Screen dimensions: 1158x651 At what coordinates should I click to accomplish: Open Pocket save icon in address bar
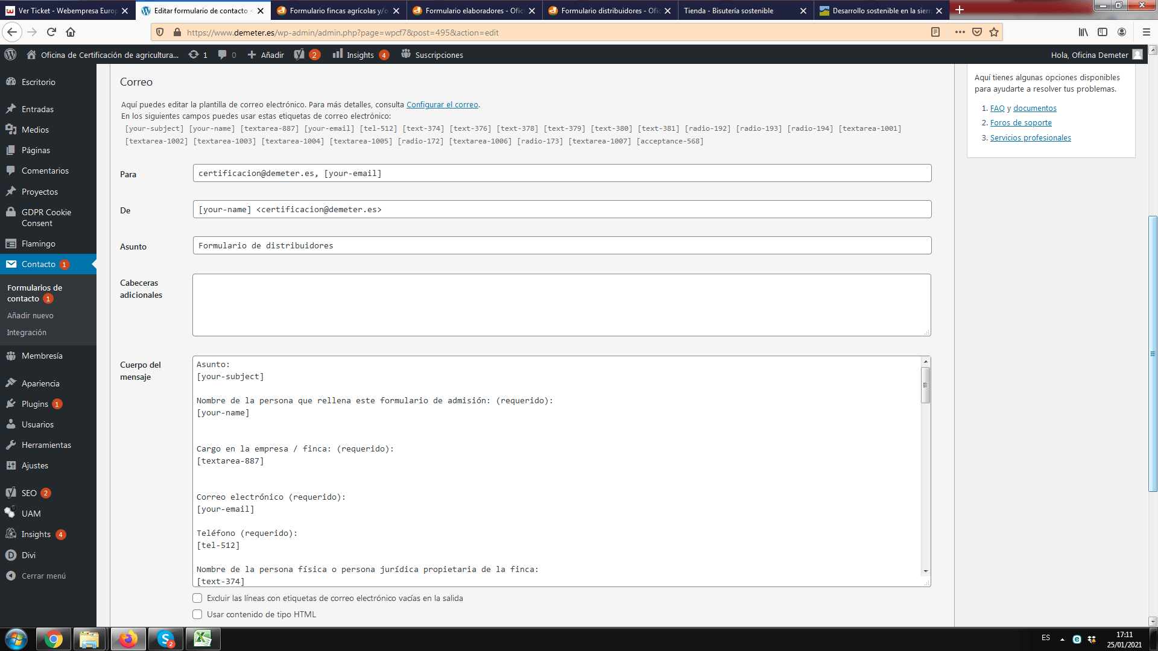pyautogui.click(x=977, y=32)
